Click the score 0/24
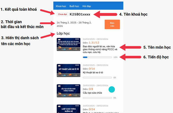This screenshot has width=173, height=113. point(92,109)
